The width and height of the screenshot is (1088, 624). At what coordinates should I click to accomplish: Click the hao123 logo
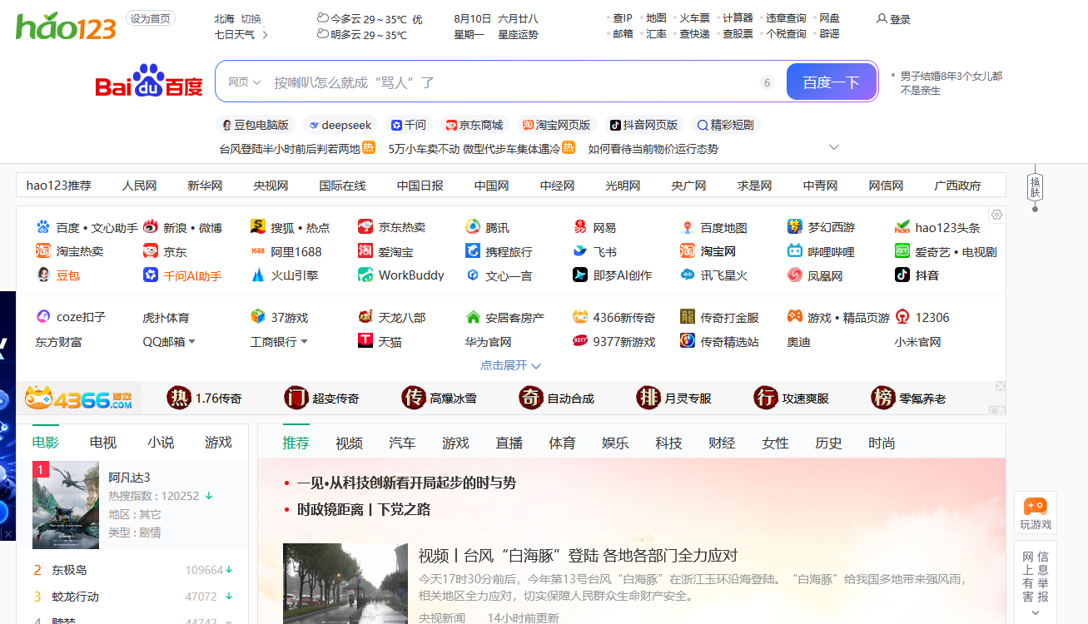click(x=66, y=27)
